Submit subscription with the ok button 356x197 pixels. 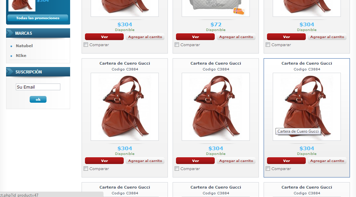[x=38, y=99]
